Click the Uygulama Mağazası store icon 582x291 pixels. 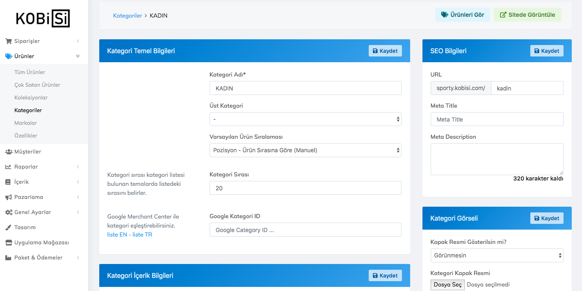8,242
